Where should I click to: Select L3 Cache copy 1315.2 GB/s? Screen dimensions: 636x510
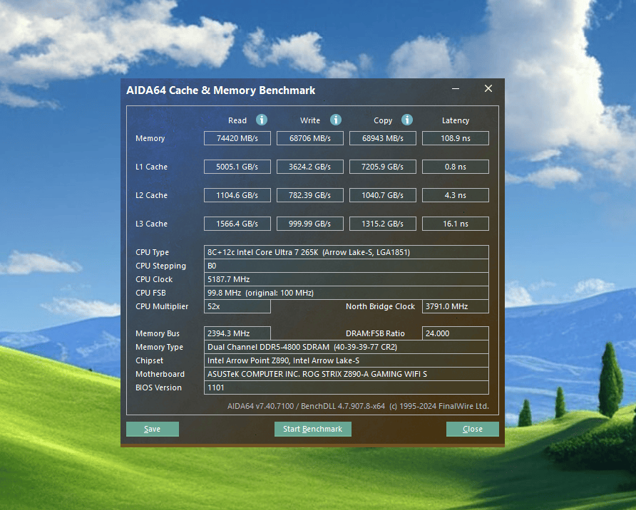point(382,224)
